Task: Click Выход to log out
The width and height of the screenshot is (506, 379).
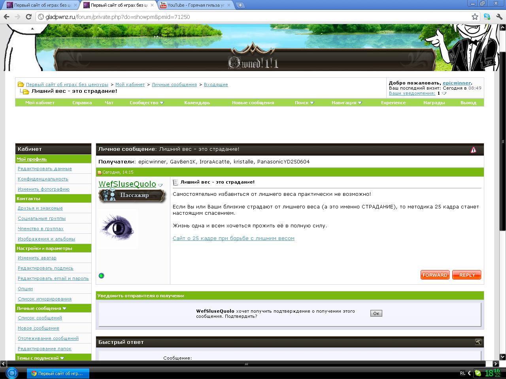Action: click(468, 103)
